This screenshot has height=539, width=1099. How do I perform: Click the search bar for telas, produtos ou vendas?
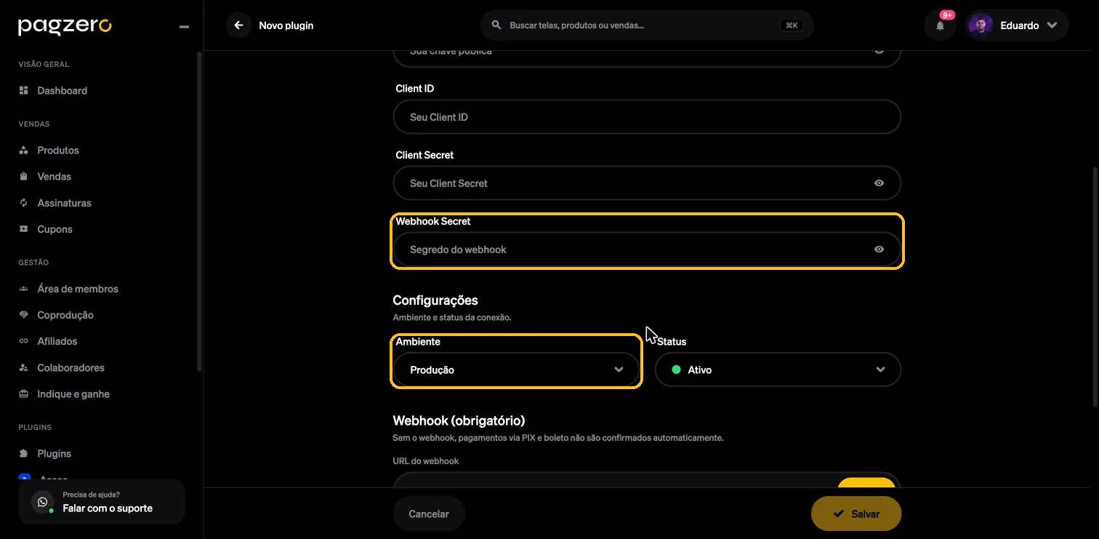coord(647,25)
